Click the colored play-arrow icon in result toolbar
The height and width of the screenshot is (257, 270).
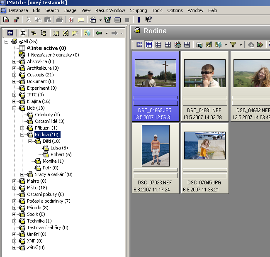pos(260,45)
